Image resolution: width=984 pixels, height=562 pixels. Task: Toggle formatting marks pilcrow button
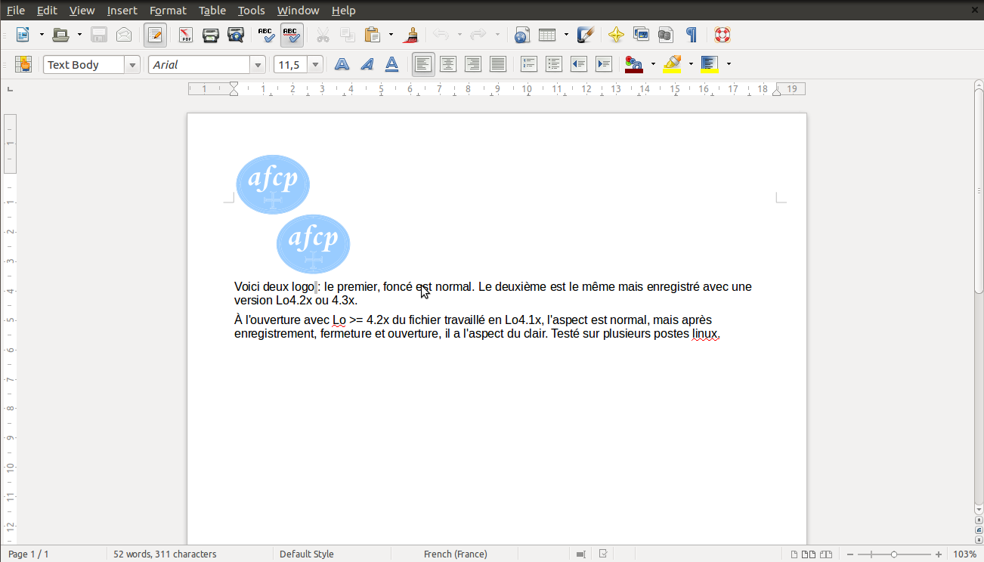point(691,35)
